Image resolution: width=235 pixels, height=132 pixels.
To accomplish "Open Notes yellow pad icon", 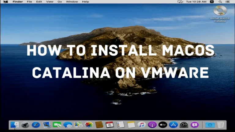I will coord(131,125).
